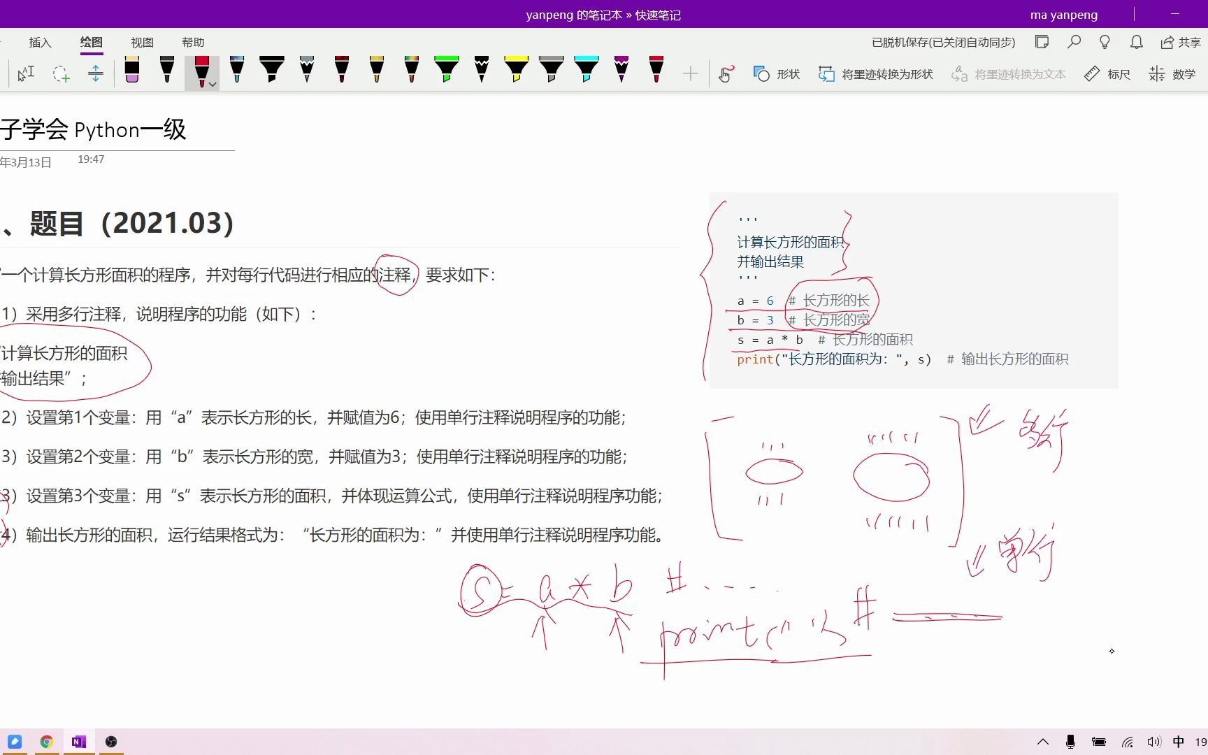Expand hidden system tray icons
The image size is (1208, 755).
(x=1042, y=742)
